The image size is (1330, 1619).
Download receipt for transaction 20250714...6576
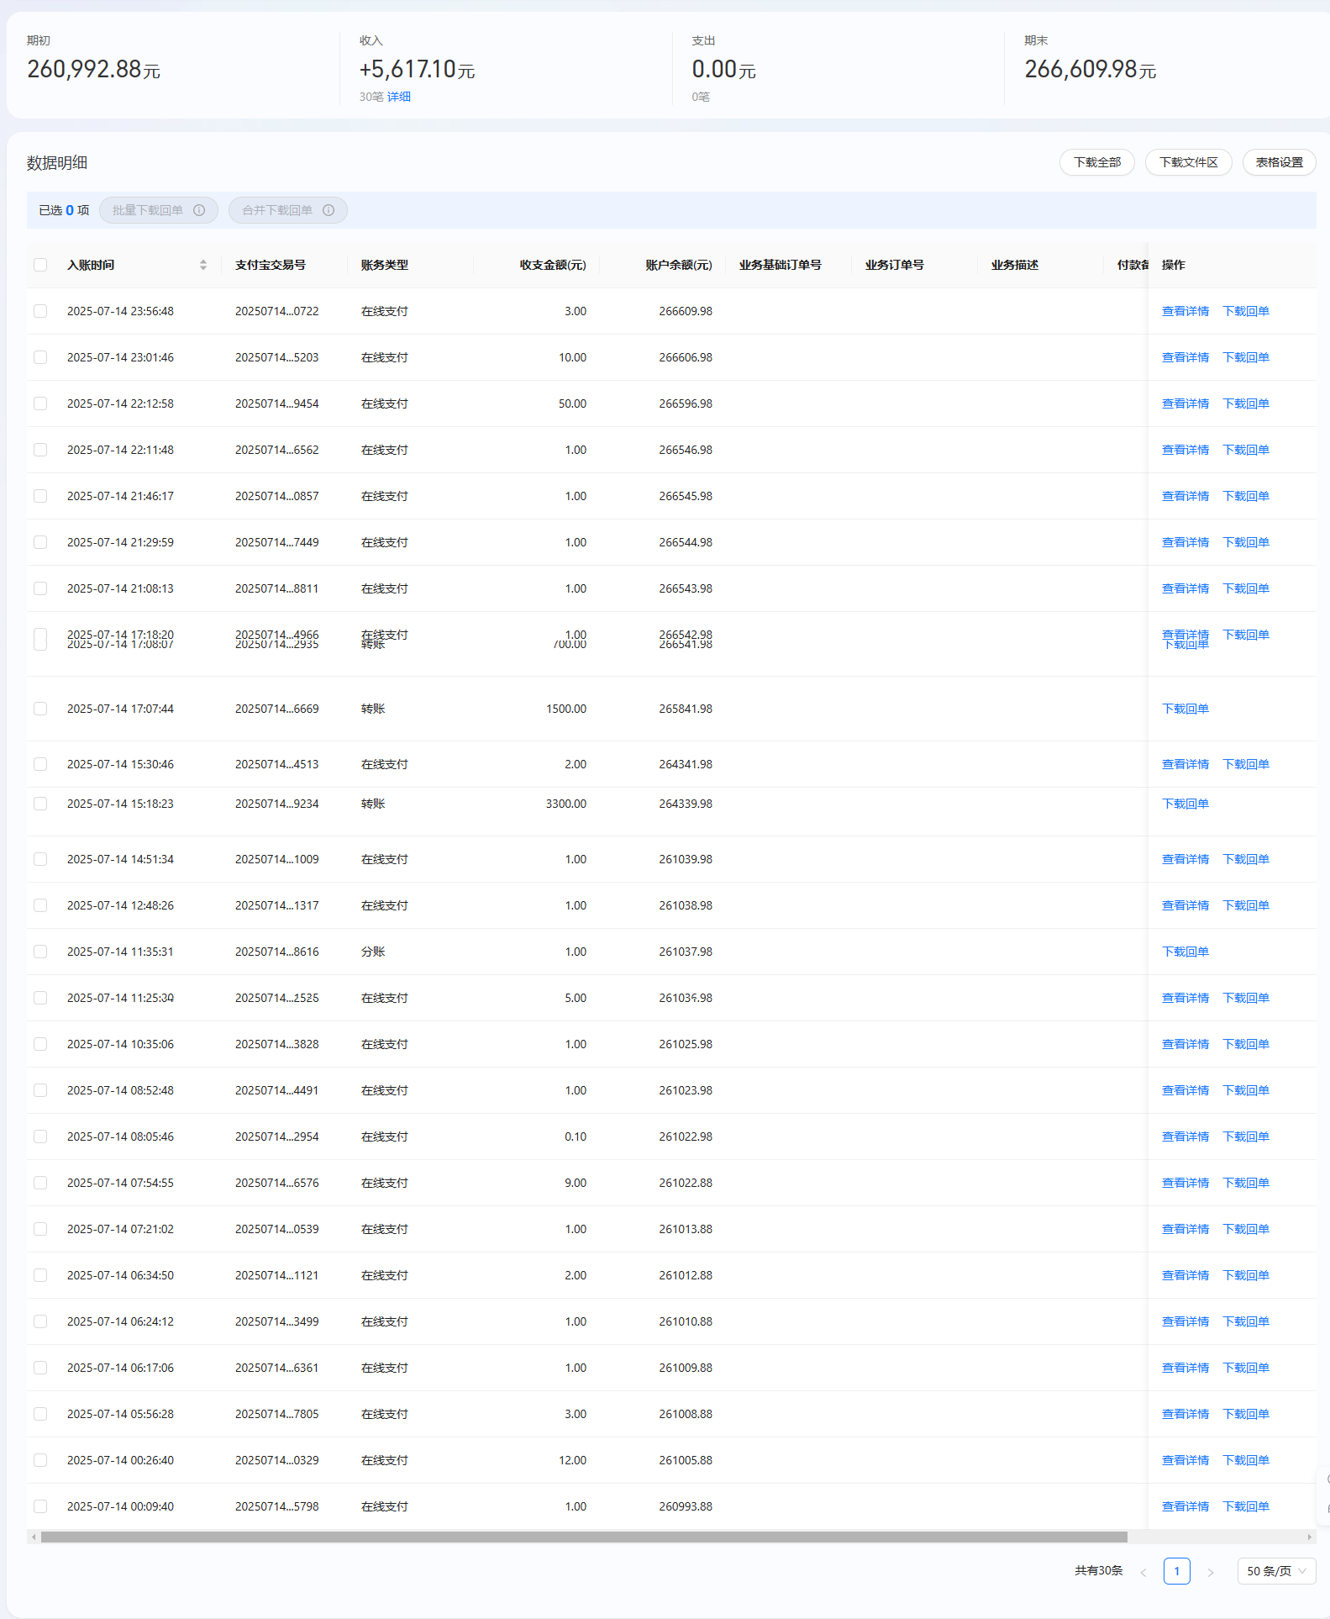coord(1246,1183)
